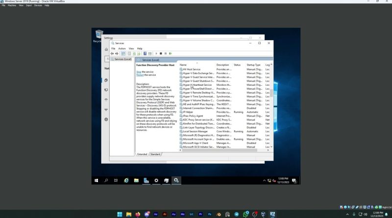Open Task View in guest taskbar
This screenshot has width=392, height=218.
tap(116, 180)
